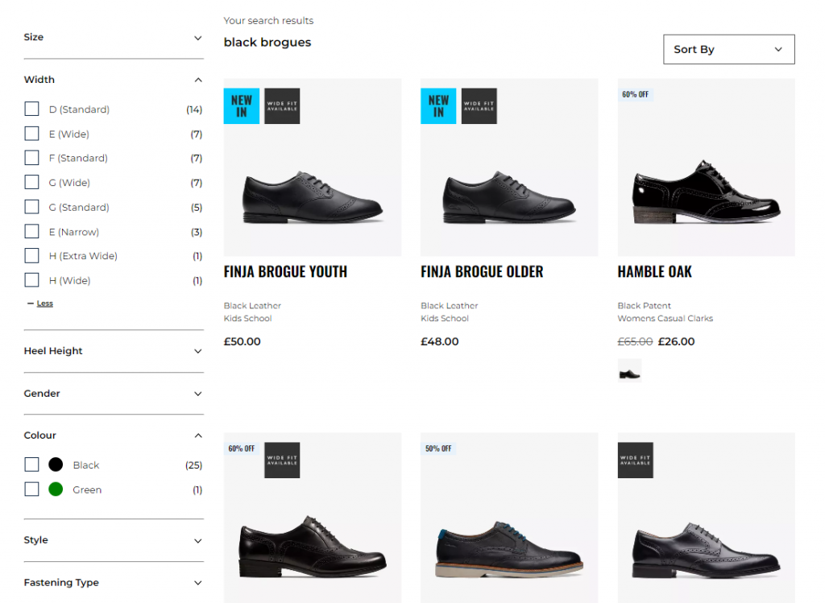The image size is (825, 603).
Task: Open the Fastening Type filter section
Action: pos(198,583)
